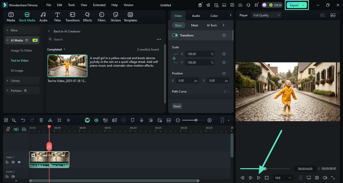Play the video in the player

(259, 178)
